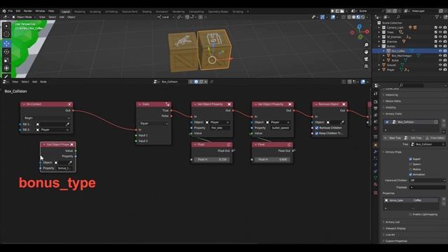
Task: Select Box_Machinegun in the outliner
Action: (401, 56)
